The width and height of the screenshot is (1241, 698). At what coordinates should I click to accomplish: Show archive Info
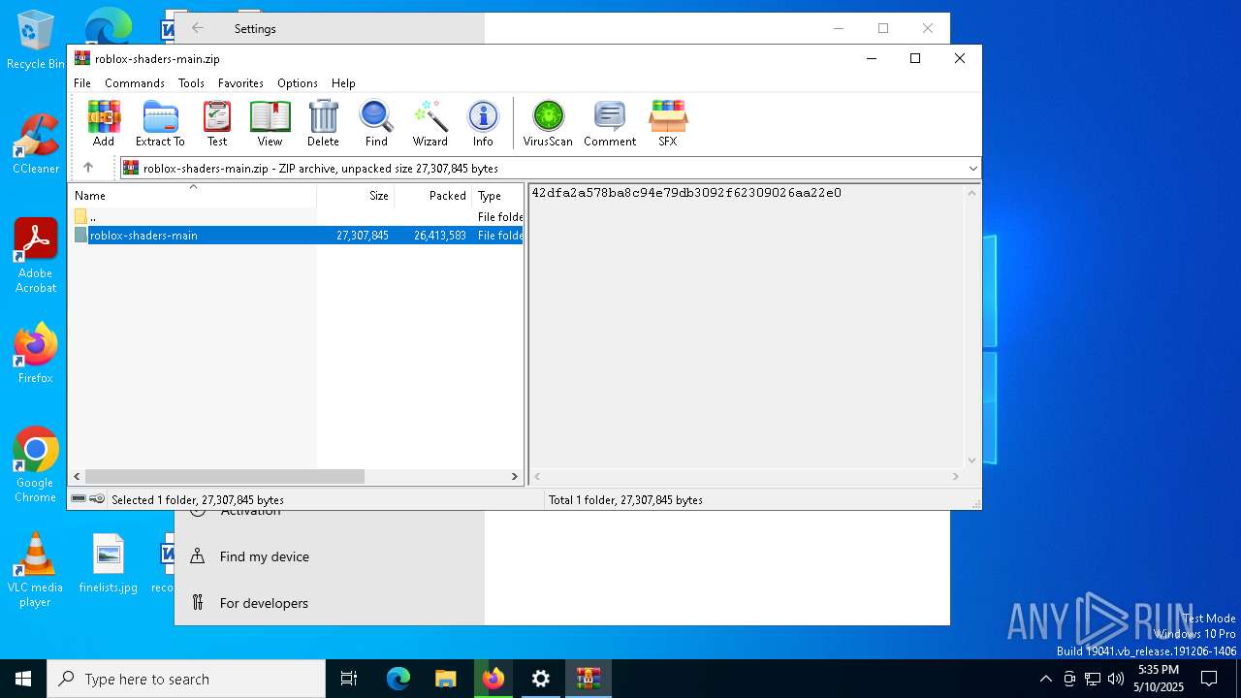tap(483, 123)
